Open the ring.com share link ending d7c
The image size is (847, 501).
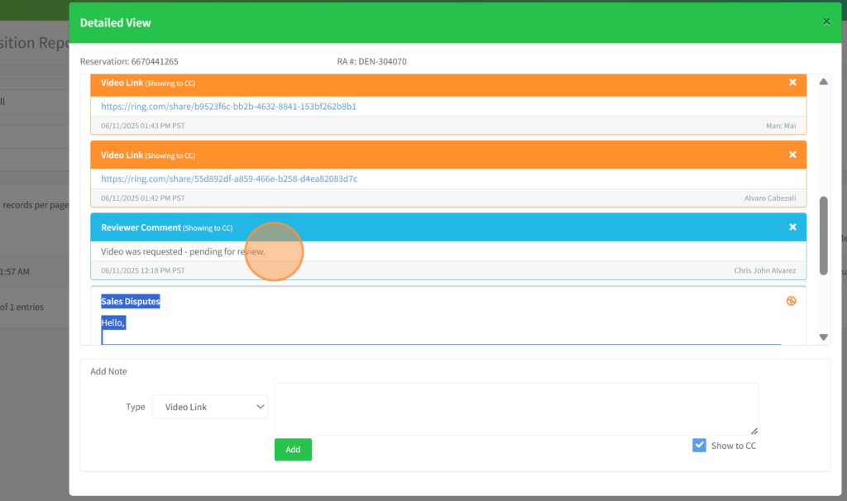click(229, 179)
